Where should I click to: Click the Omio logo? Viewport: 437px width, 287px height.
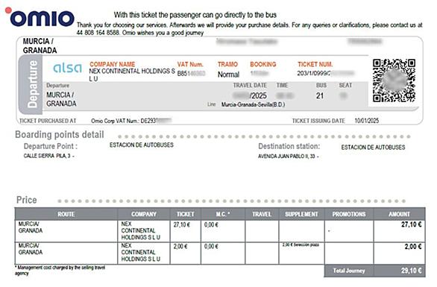40,16
